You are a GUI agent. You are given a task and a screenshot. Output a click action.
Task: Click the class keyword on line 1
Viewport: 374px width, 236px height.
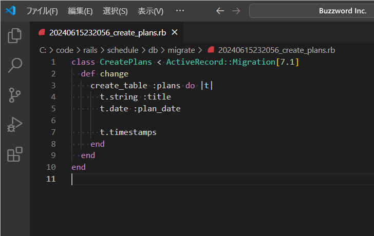(x=83, y=62)
